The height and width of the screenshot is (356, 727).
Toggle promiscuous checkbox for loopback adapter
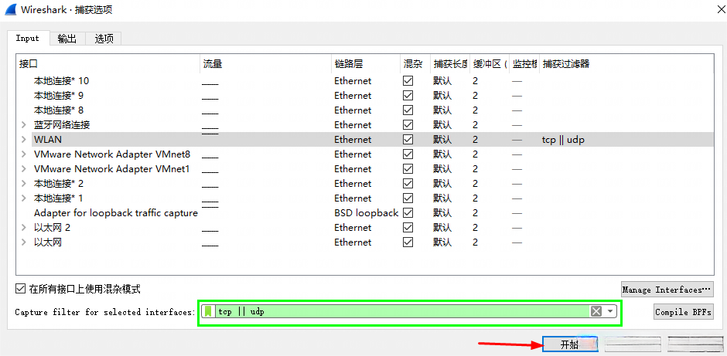coord(408,213)
